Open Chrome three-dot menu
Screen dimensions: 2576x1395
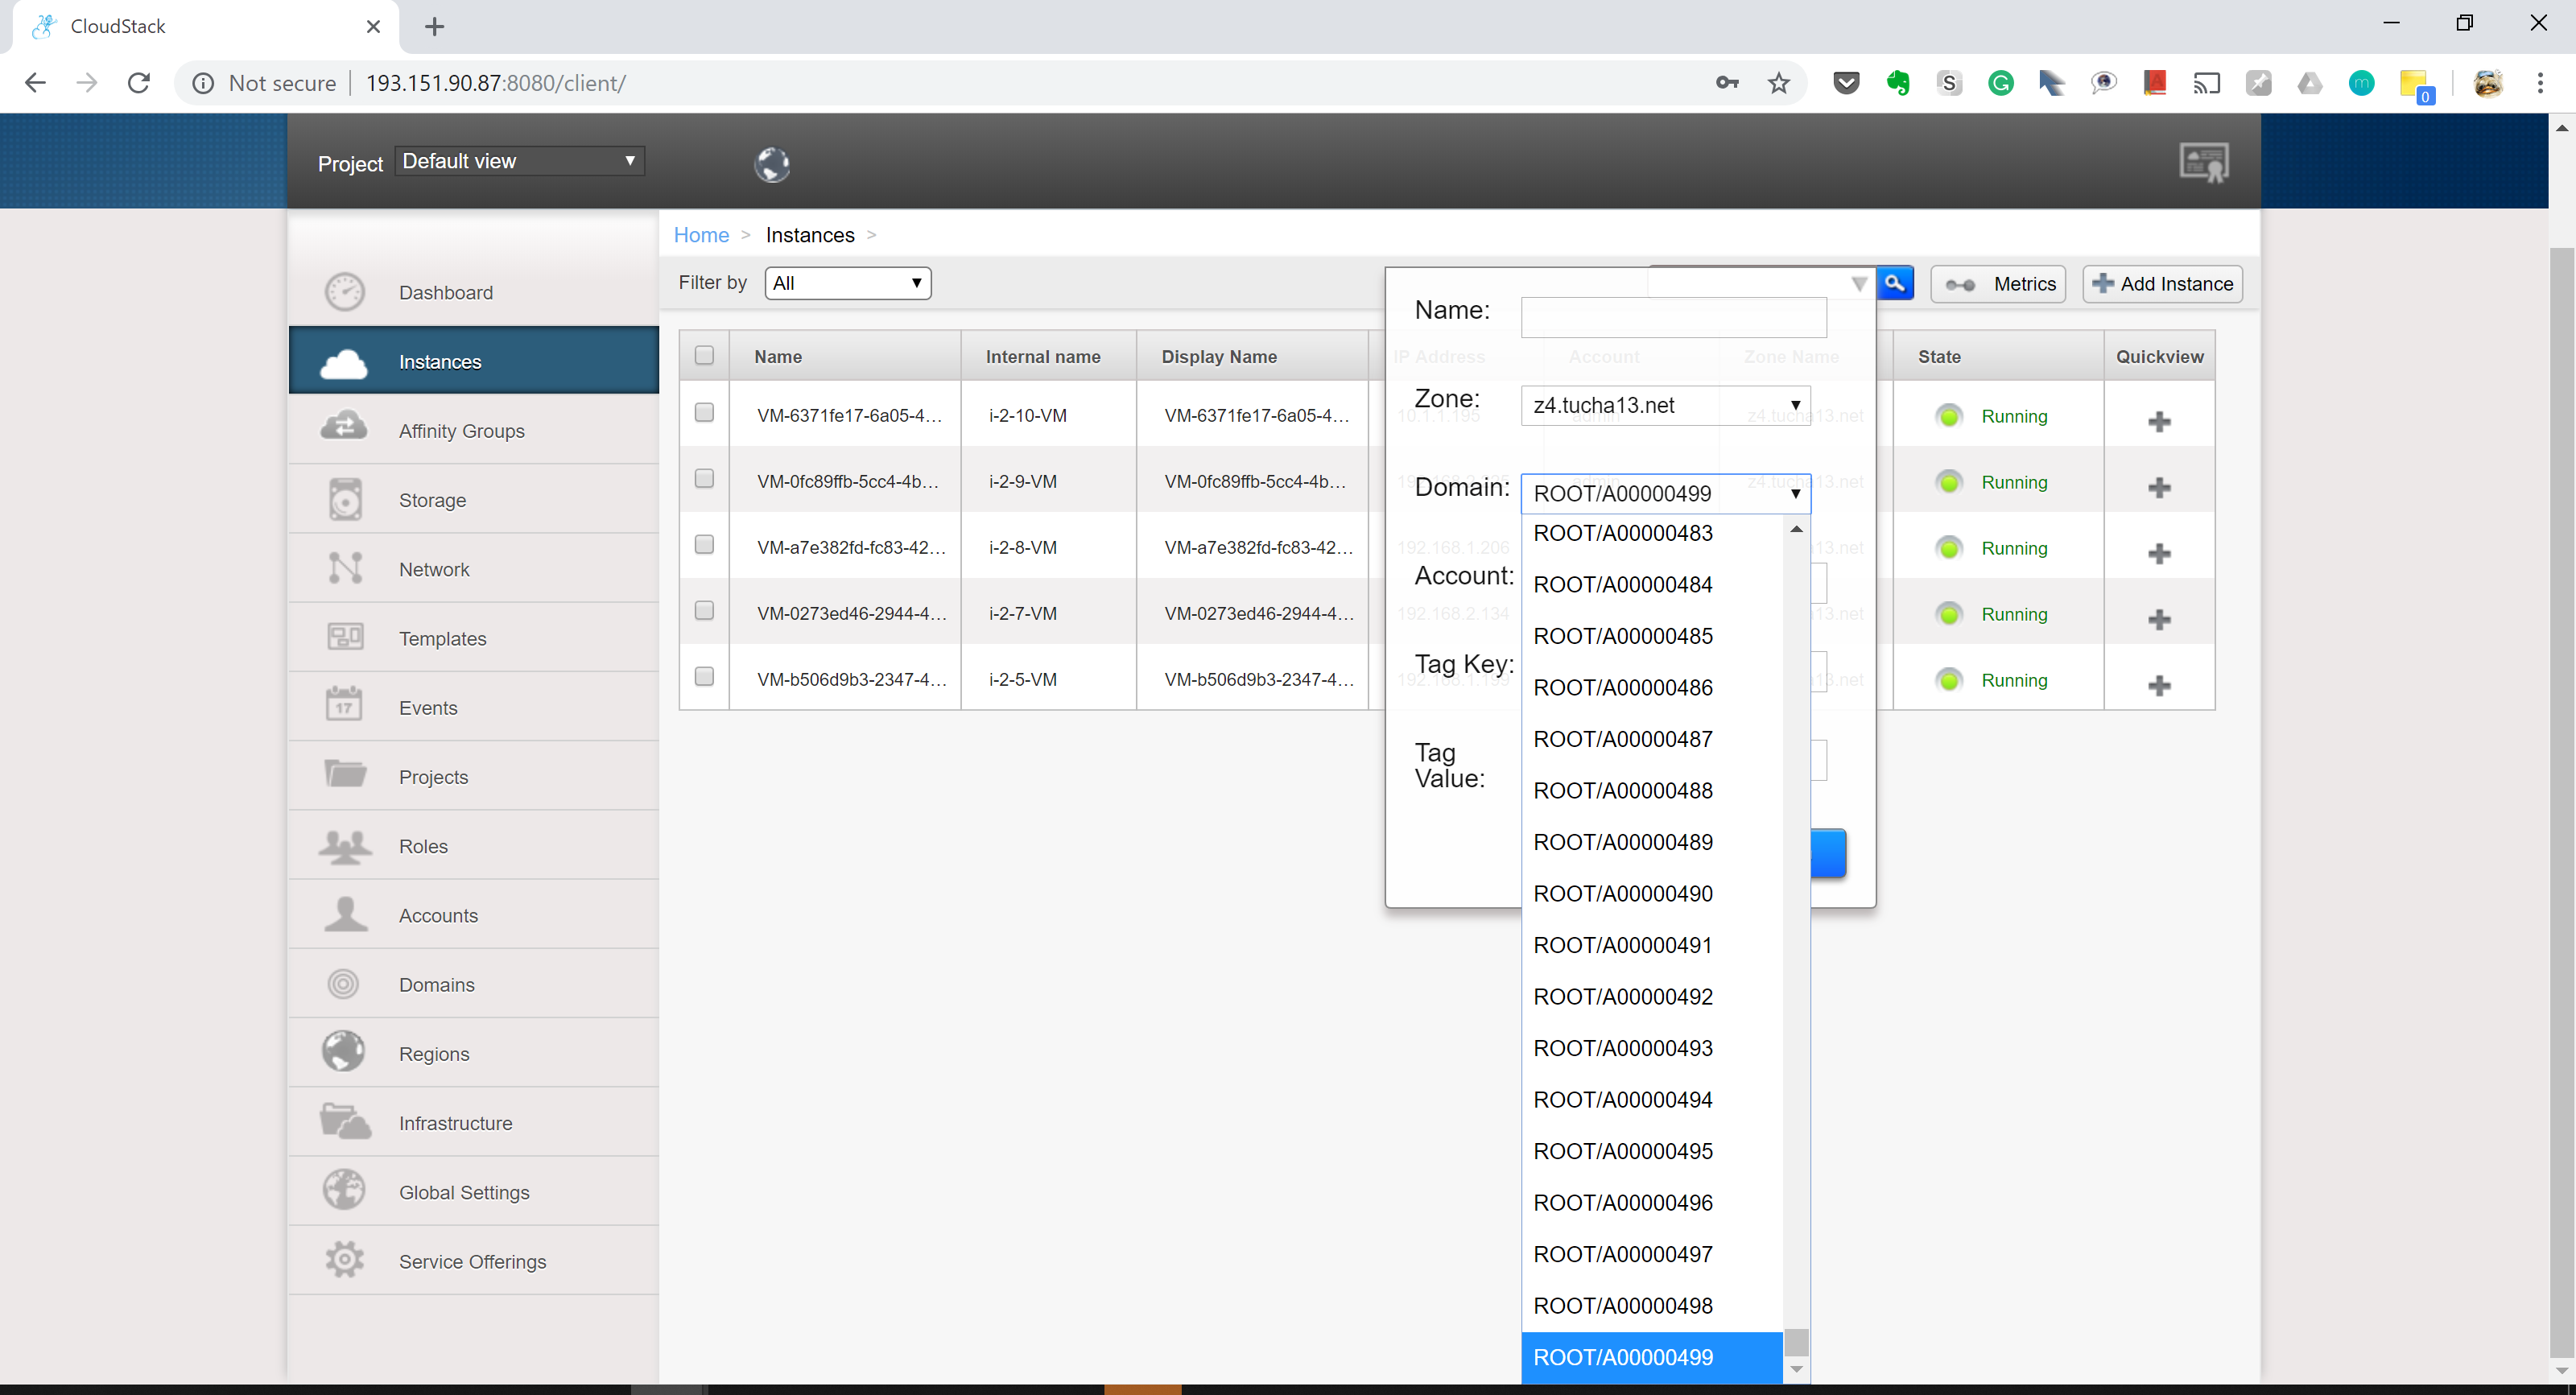tap(2539, 83)
